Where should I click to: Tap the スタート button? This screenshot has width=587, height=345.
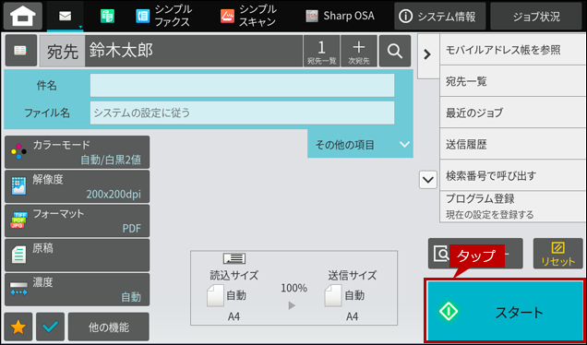click(505, 311)
